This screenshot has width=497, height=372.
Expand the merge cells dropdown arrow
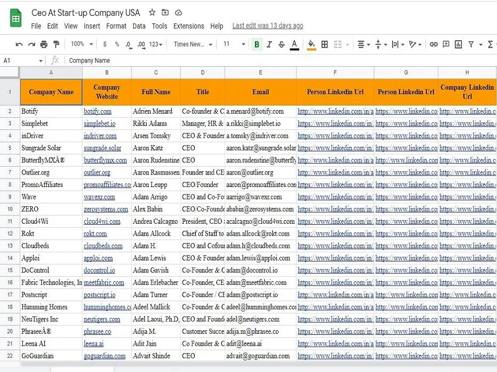347,45
